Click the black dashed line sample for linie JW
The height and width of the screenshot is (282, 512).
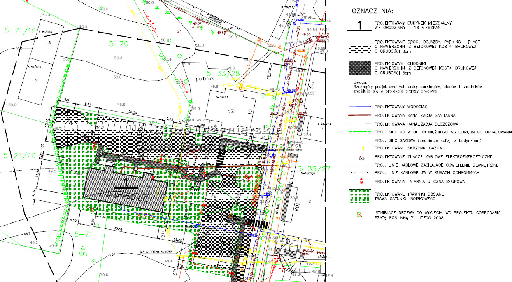click(359, 173)
